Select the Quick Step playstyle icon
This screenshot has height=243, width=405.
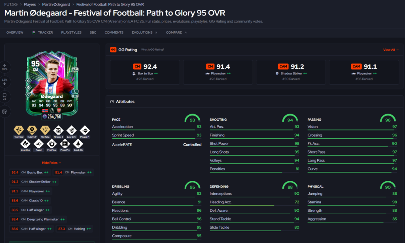click(78, 145)
